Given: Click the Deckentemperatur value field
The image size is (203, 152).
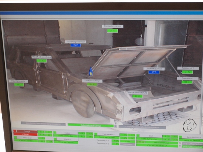Looking at the screenshot, I should tap(113, 31).
